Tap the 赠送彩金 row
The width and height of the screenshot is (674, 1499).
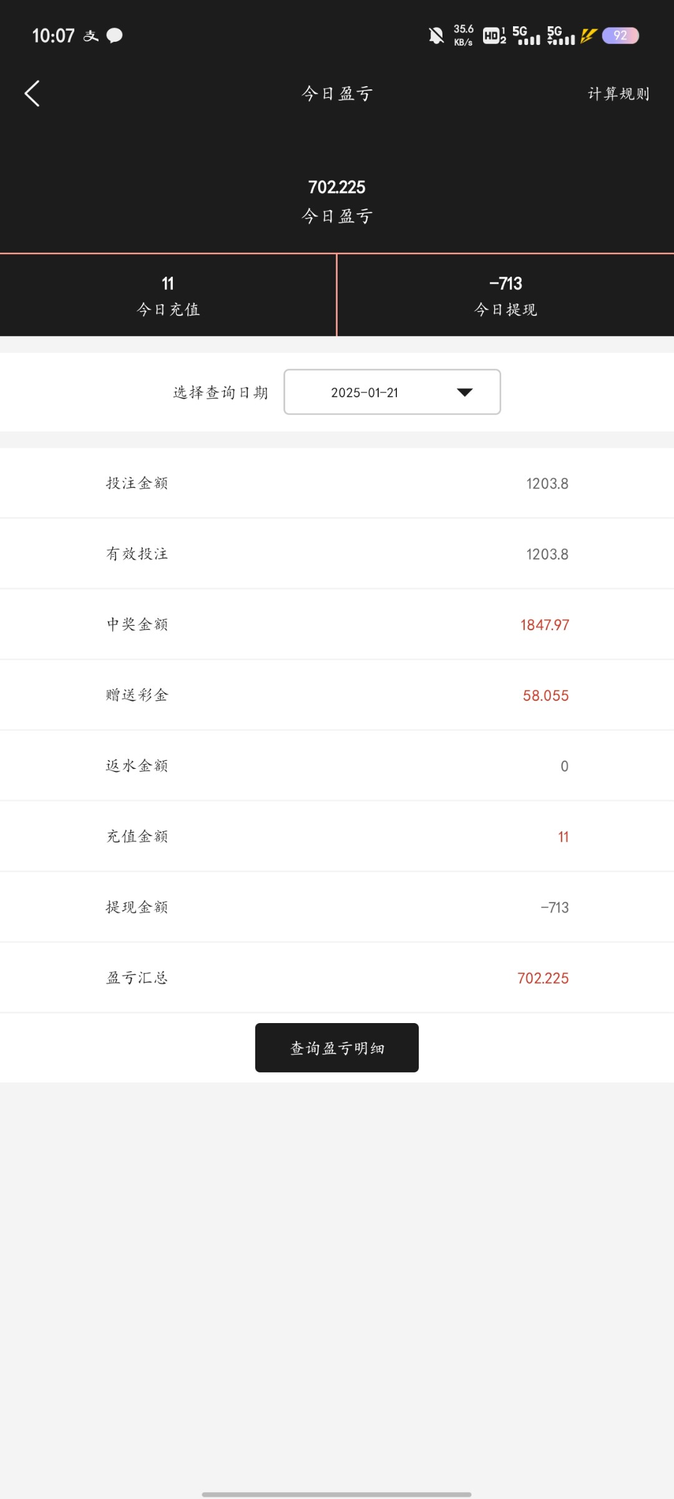tap(337, 695)
